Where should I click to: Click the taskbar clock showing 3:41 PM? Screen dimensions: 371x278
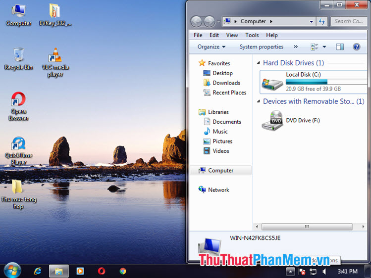[347, 272]
